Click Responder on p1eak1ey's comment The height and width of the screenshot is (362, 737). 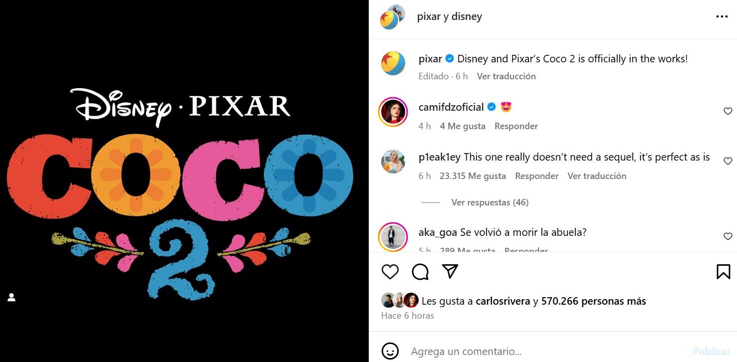[x=536, y=176]
